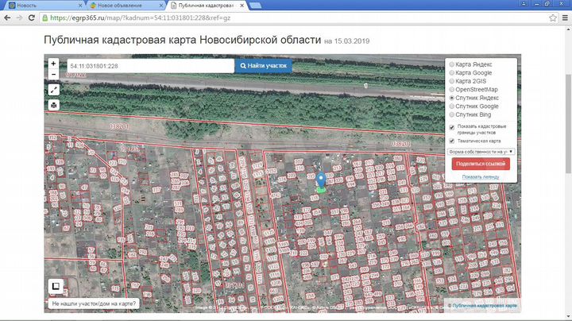The width and height of the screenshot is (572, 321).
Task: Uncheck the Тематическая карта checkbox
Action: 452,141
